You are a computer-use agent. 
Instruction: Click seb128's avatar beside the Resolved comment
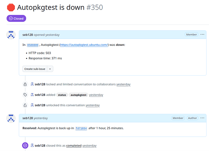coord(11,118)
